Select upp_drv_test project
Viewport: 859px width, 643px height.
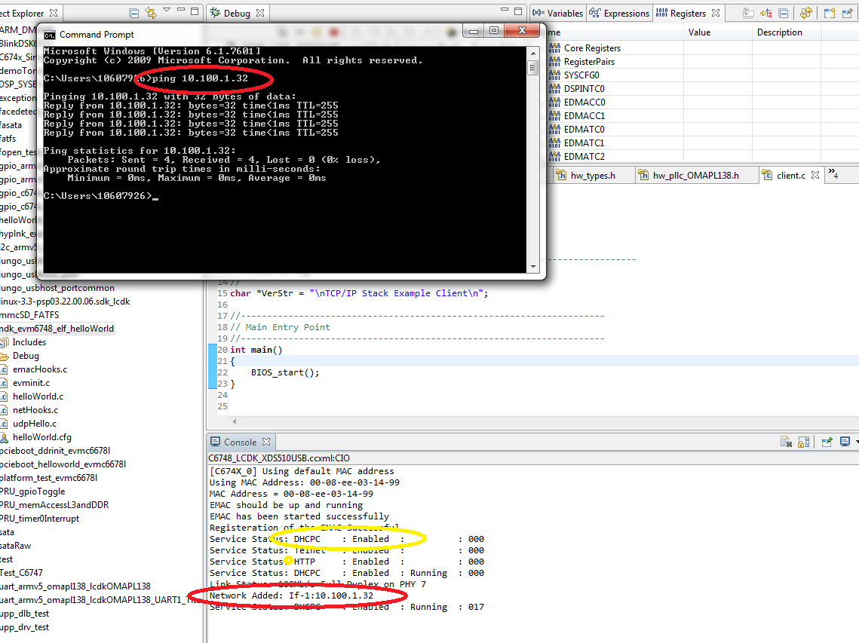click(x=25, y=627)
